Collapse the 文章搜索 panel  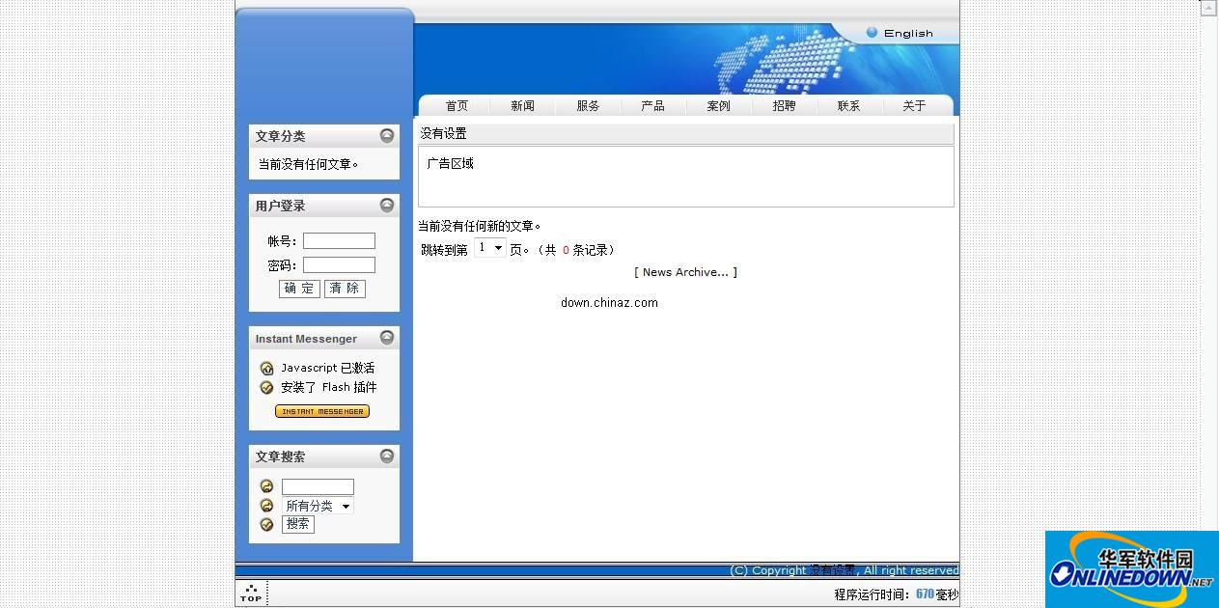pos(387,456)
